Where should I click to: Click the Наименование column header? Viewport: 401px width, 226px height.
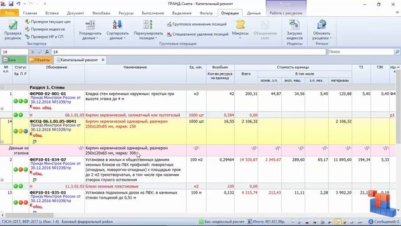click(x=135, y=67)
